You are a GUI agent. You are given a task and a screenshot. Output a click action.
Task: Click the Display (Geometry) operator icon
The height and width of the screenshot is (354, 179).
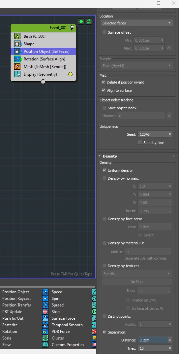pos(17,74)
